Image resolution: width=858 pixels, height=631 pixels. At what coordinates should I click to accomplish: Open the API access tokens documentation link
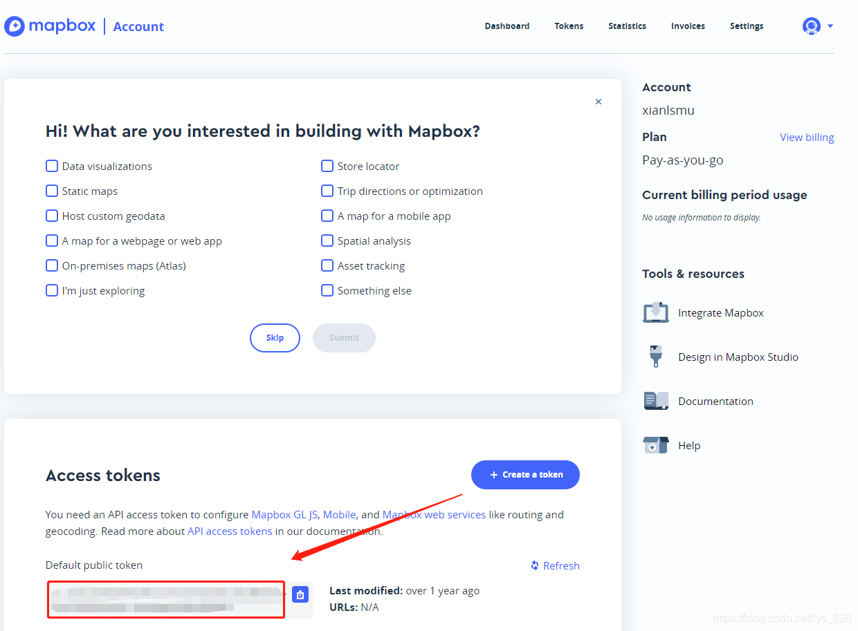tap(230, 531)
